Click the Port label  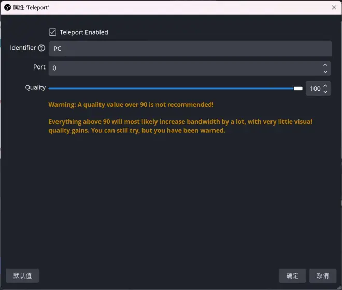coord(39,67)
